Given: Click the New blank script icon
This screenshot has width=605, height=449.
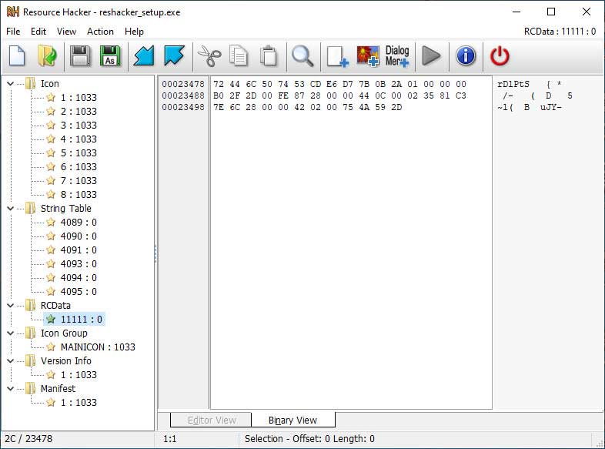Looking at the screenshot, I should pyautogui.click(x=17, y=56).
